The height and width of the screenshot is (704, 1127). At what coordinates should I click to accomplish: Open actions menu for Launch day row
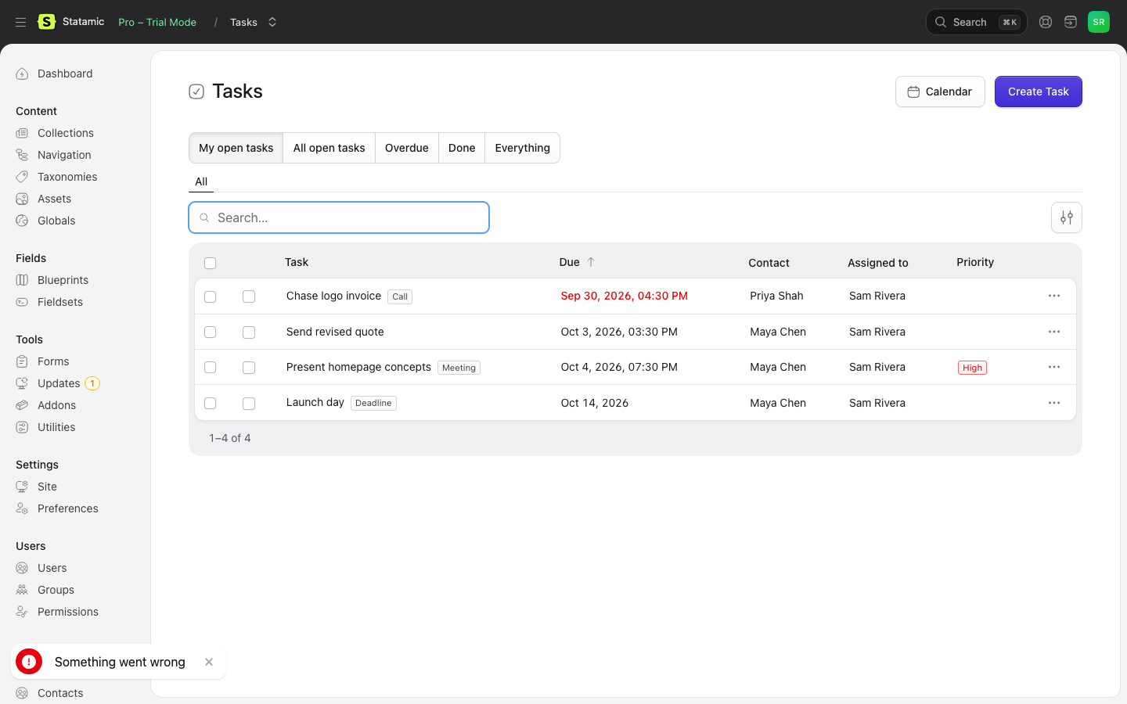[1054, 403]
